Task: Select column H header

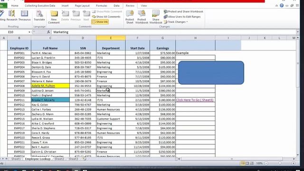Action: coord(195,38)
